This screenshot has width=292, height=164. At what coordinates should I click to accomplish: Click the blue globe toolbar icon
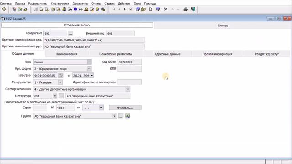point(75,10)
